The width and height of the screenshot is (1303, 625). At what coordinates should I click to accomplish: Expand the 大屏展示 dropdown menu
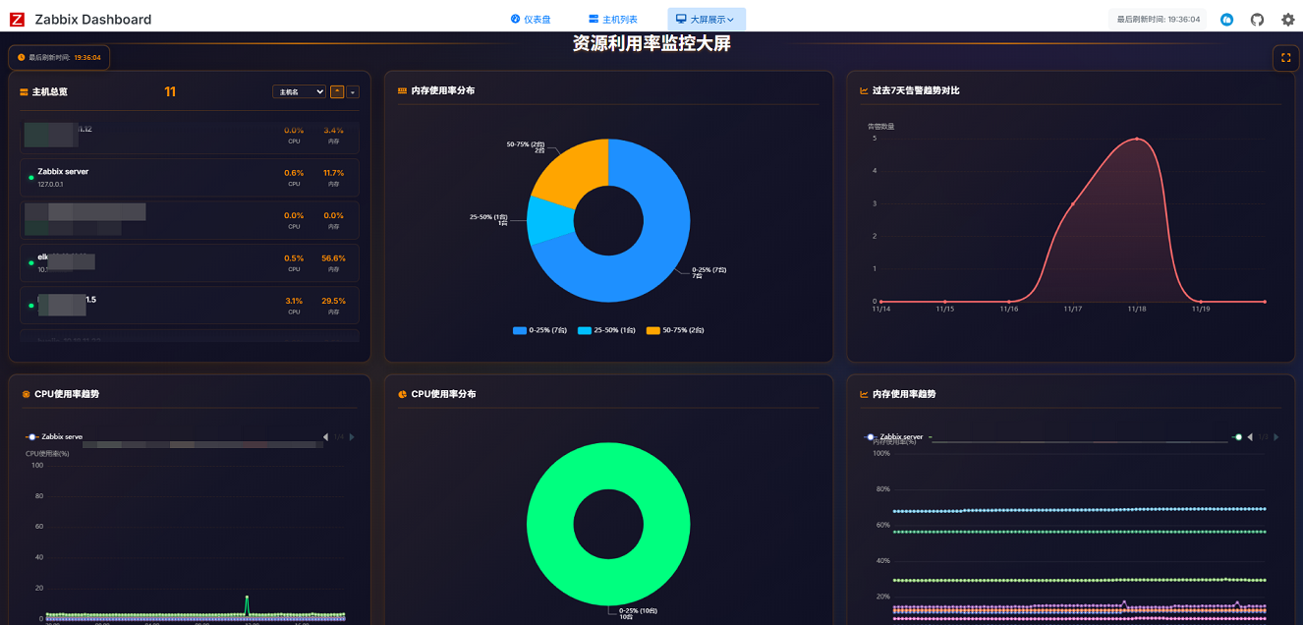[x=706, y=20]
